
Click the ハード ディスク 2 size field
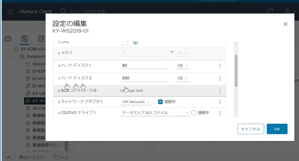(144, 78)
